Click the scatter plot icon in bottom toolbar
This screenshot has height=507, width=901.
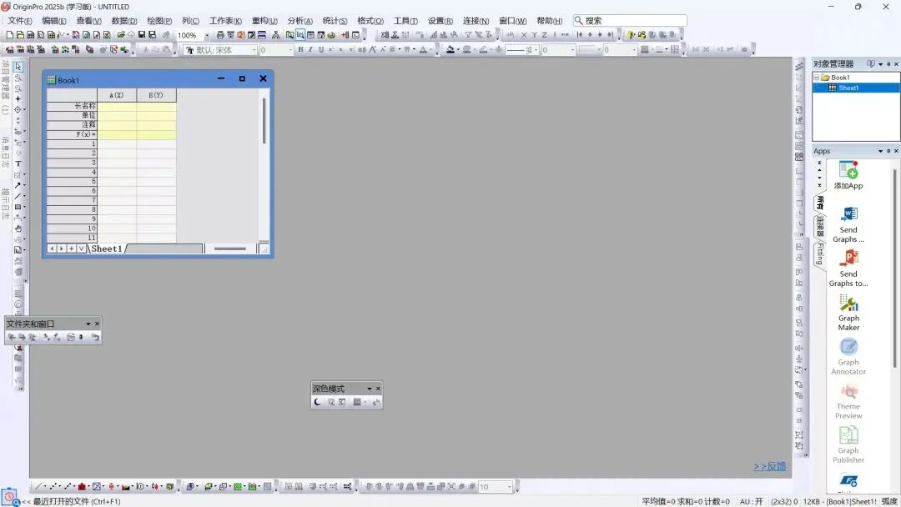coord(53,487)
